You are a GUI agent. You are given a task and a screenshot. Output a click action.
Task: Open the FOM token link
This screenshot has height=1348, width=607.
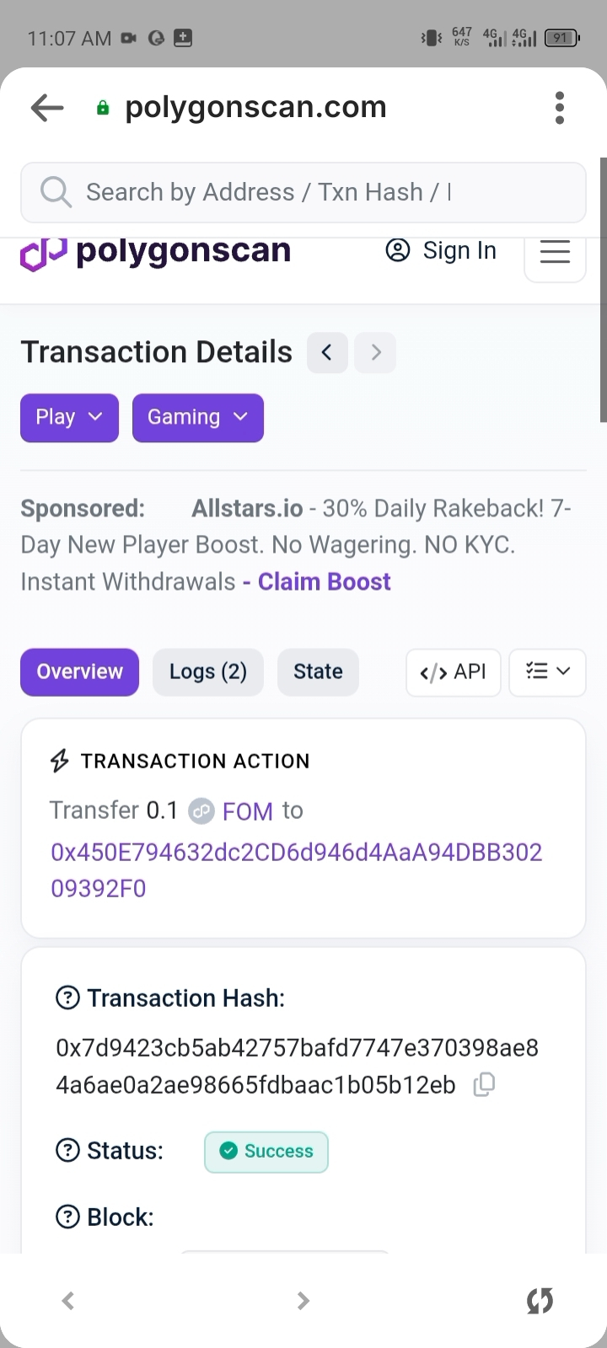[x=247, y=811]
